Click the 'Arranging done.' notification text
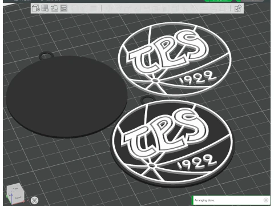The width and height of the screenshot is (274, 206). (x=204, y=200)
